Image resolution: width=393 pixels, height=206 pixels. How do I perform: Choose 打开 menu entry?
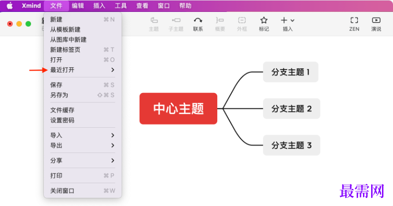(82, 60)
